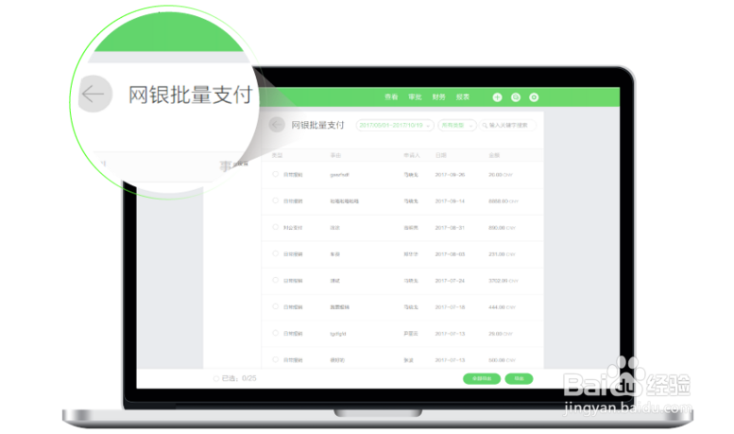Select the 29.00 CNY row checkbox

275,333
